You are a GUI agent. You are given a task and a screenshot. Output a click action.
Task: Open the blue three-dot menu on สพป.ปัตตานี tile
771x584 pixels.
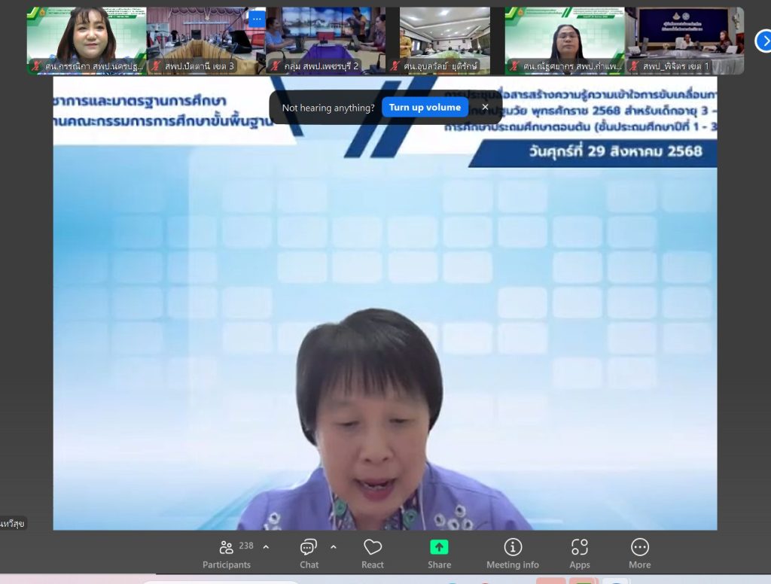click(x=257, y=19)
